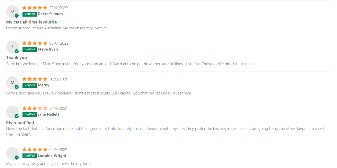Click the five-star rating on Dexter's mum review
This screenshot has height=168, width=337.
35,8
